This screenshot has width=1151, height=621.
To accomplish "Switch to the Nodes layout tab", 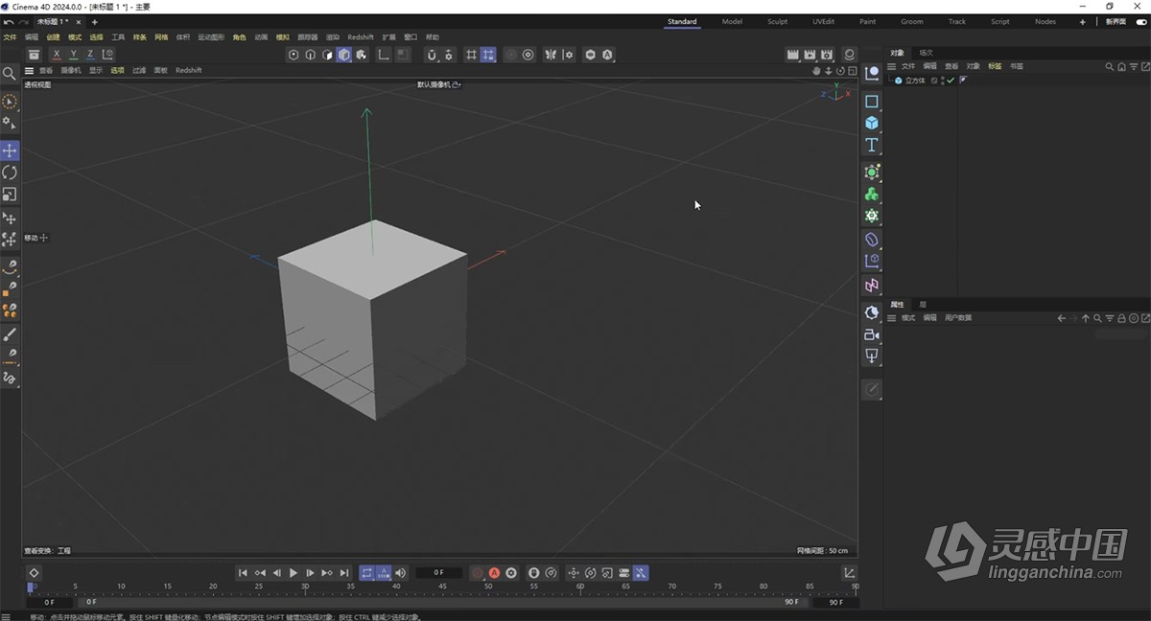I will (1045, 21).
